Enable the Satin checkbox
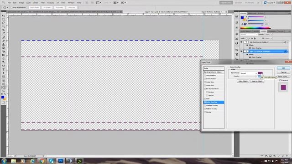This screenshot has width=292, height=164. [x=205, y=99]
